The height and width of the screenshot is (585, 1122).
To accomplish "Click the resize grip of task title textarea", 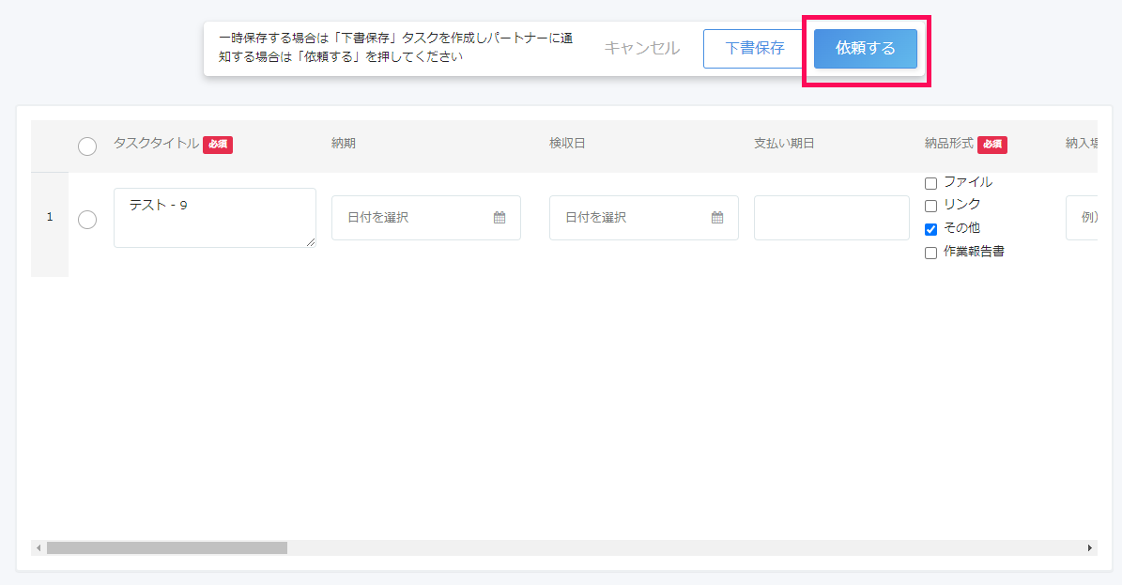I will (311, 242).
